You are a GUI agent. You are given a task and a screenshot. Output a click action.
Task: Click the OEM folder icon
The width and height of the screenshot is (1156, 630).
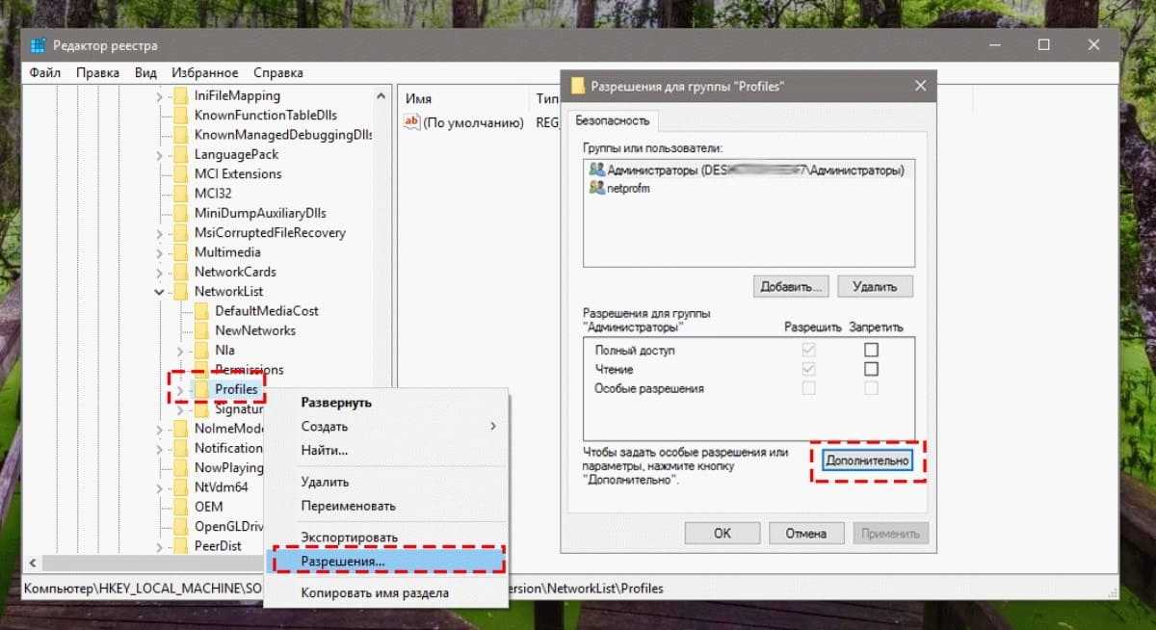[179, 507]
